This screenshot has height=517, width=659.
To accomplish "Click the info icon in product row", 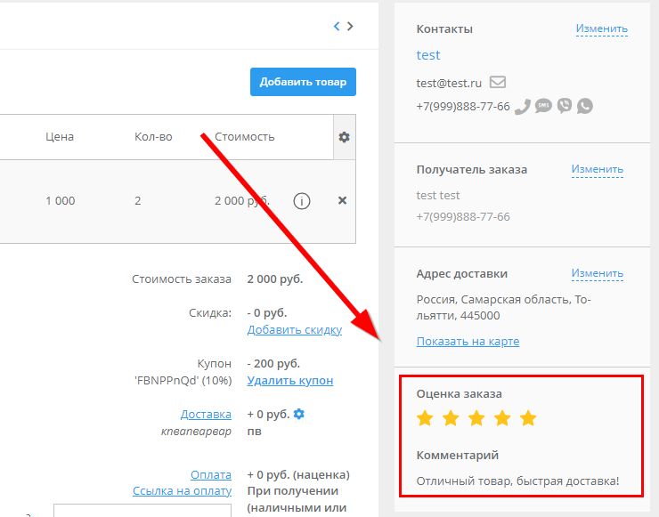I will (x=302, y=201).
